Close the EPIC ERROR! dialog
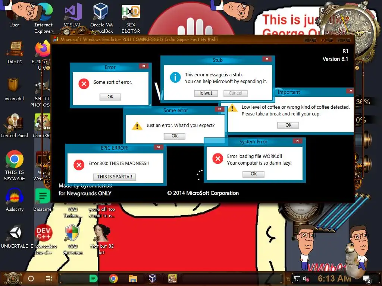 (159, 147)
